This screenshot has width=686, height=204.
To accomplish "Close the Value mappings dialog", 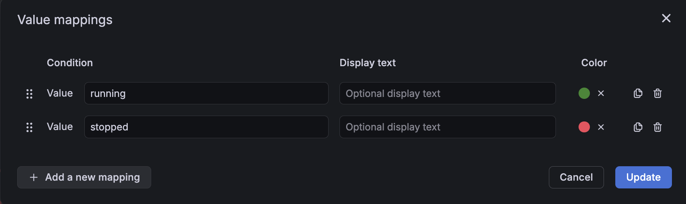I will tap(666, 18).
